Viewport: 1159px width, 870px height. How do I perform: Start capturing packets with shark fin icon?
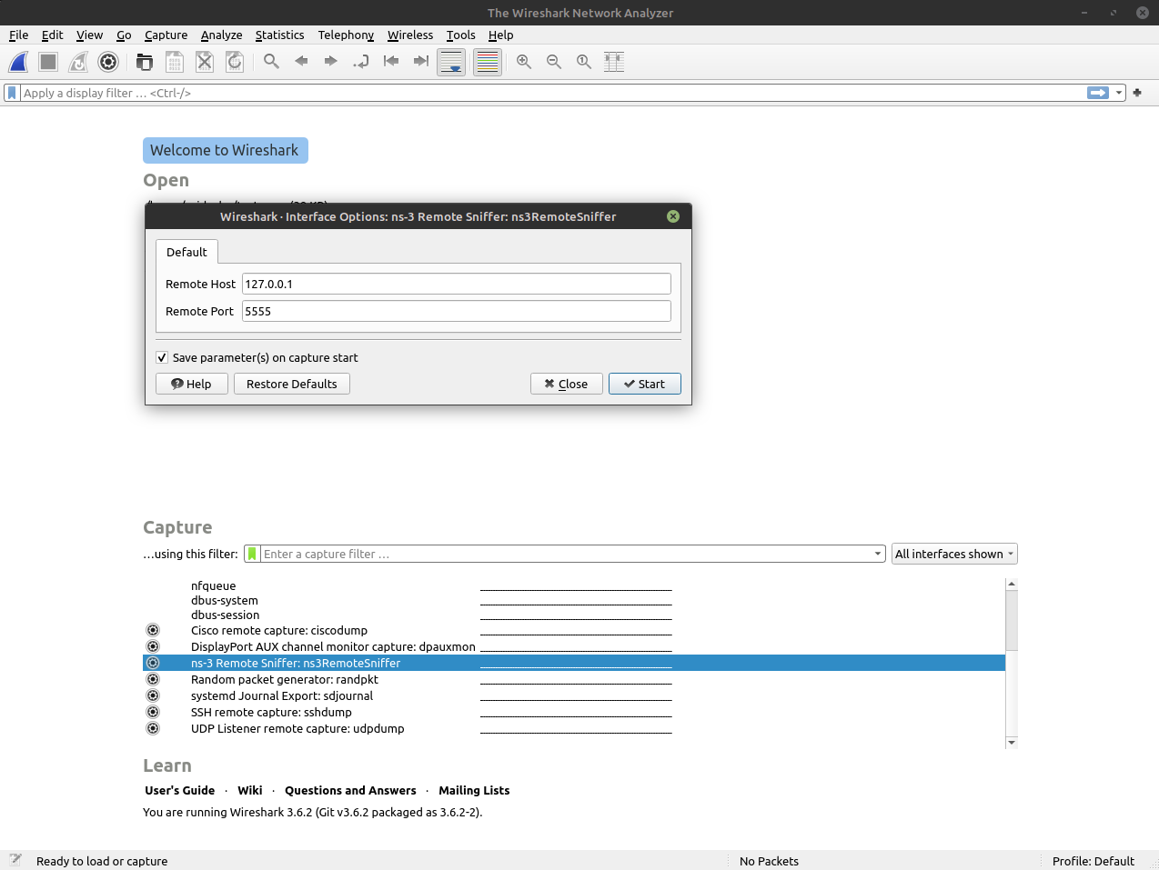[18, 62]
